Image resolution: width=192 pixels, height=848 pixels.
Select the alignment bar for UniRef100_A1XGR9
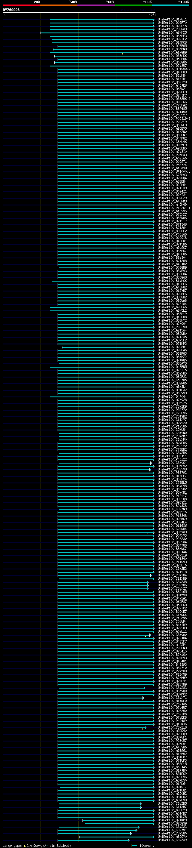(102, 53)
